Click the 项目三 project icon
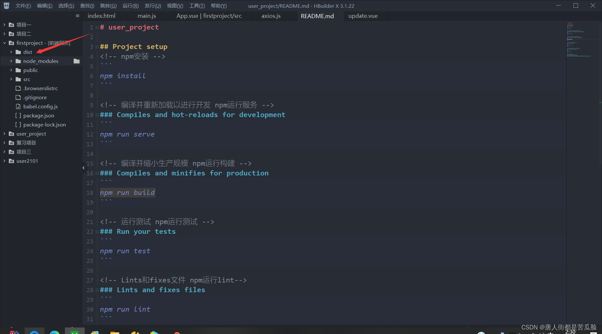 [11, 152]
